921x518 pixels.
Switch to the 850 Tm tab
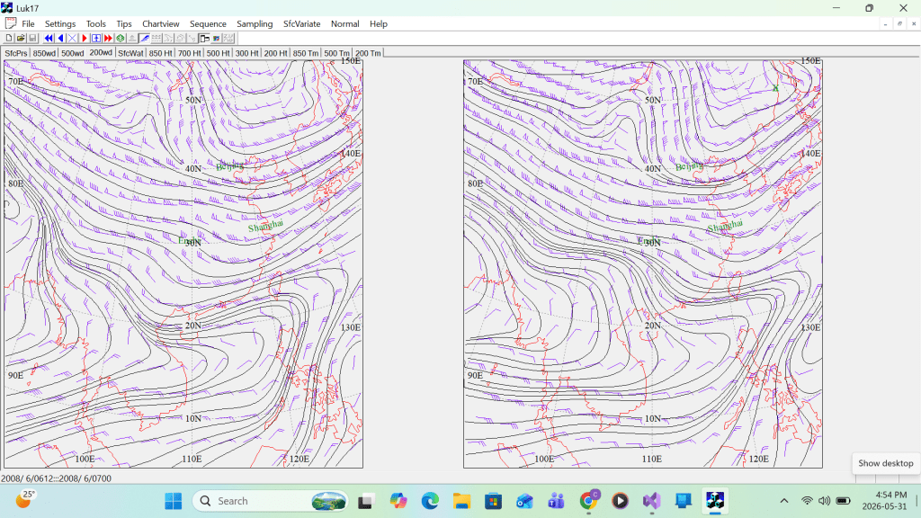click(306, 53)
